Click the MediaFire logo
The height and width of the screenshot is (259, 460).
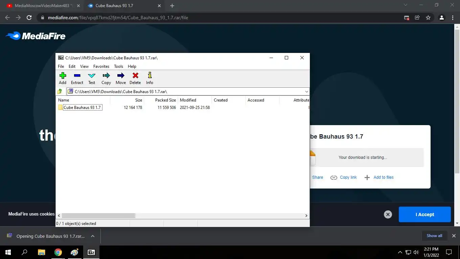pos(36,36)
